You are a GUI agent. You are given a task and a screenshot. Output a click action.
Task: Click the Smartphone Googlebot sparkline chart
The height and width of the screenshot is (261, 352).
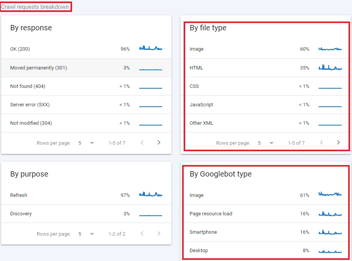tap(330, 232)
